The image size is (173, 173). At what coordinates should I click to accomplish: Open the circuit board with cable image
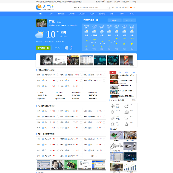pos(116,136)
